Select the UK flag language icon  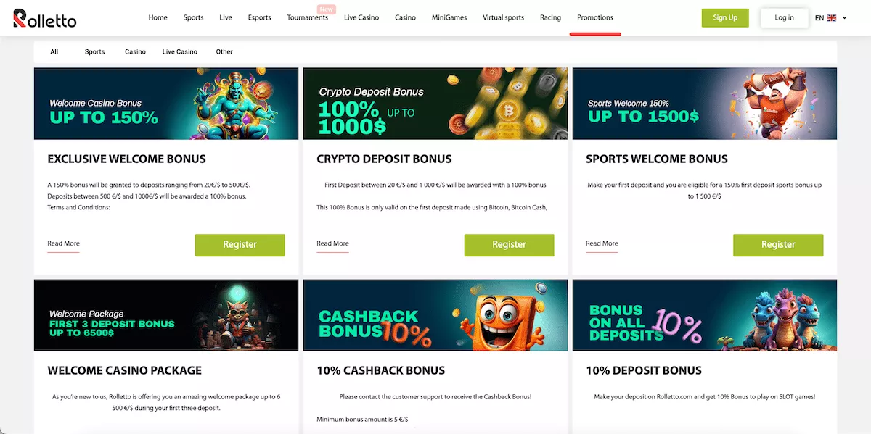coord(832,18)
